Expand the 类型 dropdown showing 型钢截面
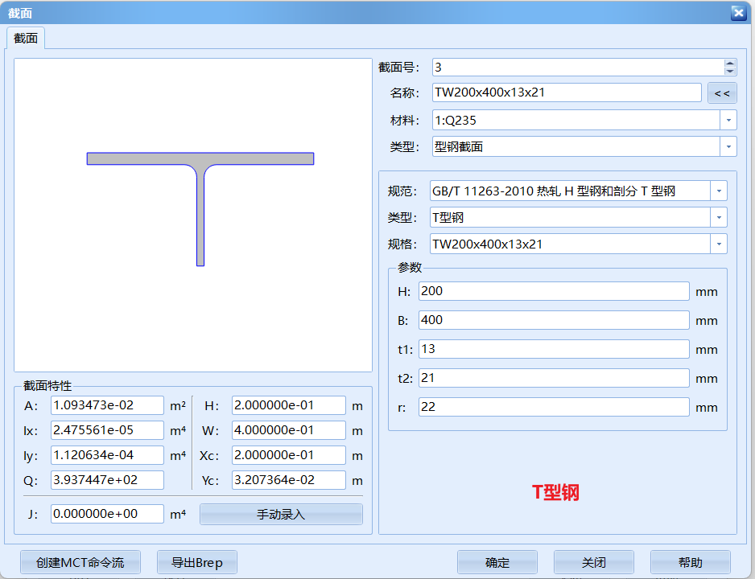 click(728, 146)
